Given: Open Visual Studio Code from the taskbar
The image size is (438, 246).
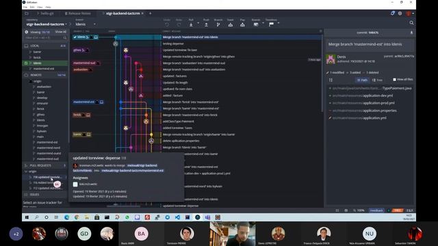Looking at the screenshot, I should pyautogui.click(x=177, y=217).
